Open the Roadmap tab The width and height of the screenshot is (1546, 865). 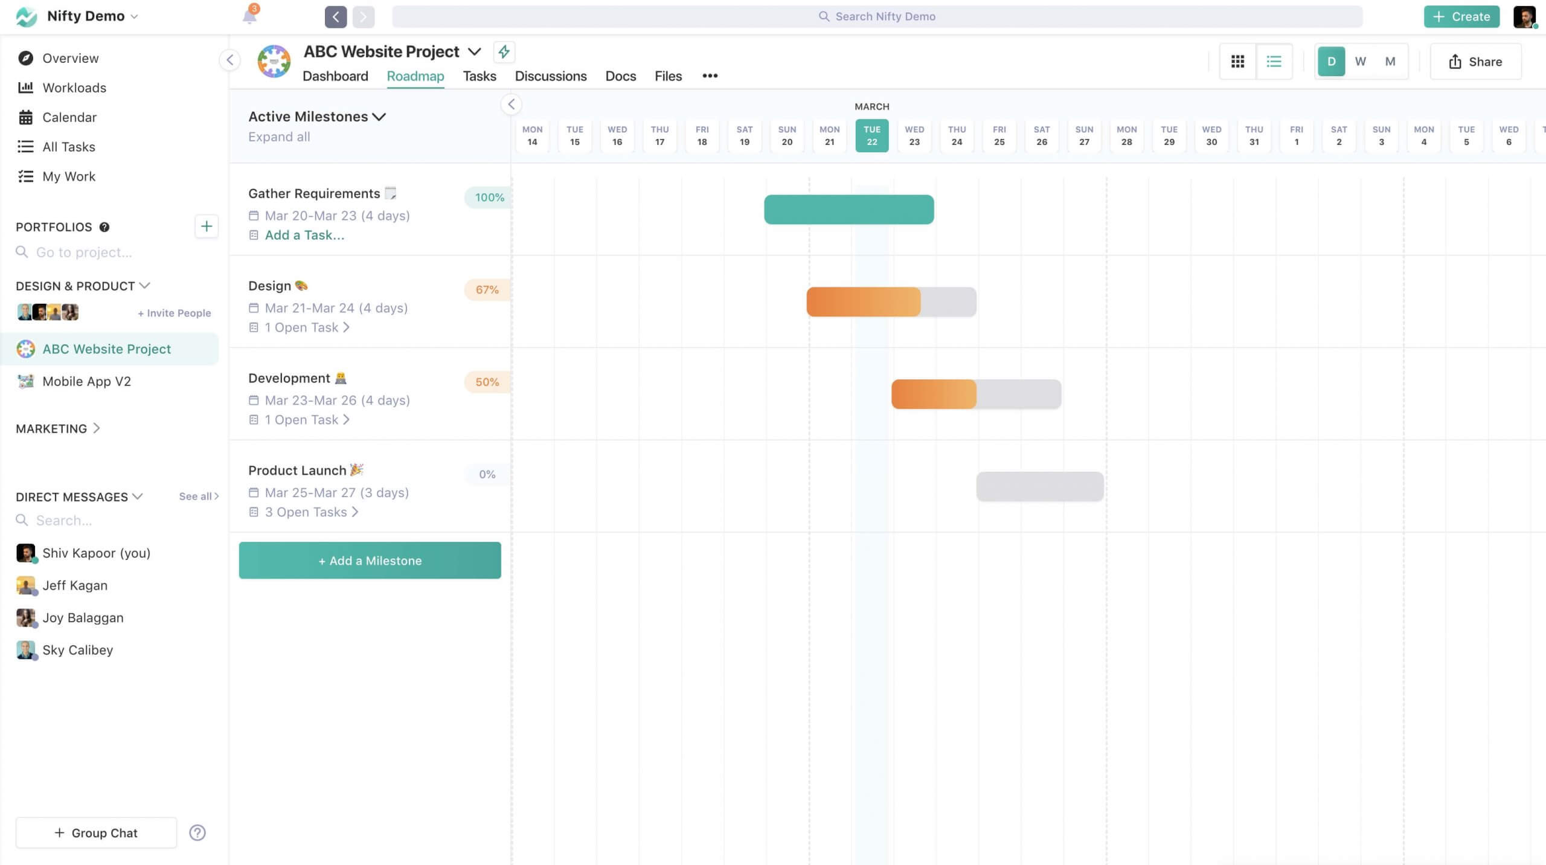click(415, 76)
